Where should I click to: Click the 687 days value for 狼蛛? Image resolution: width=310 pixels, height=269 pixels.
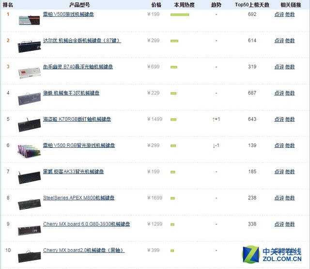pos(252,93)
